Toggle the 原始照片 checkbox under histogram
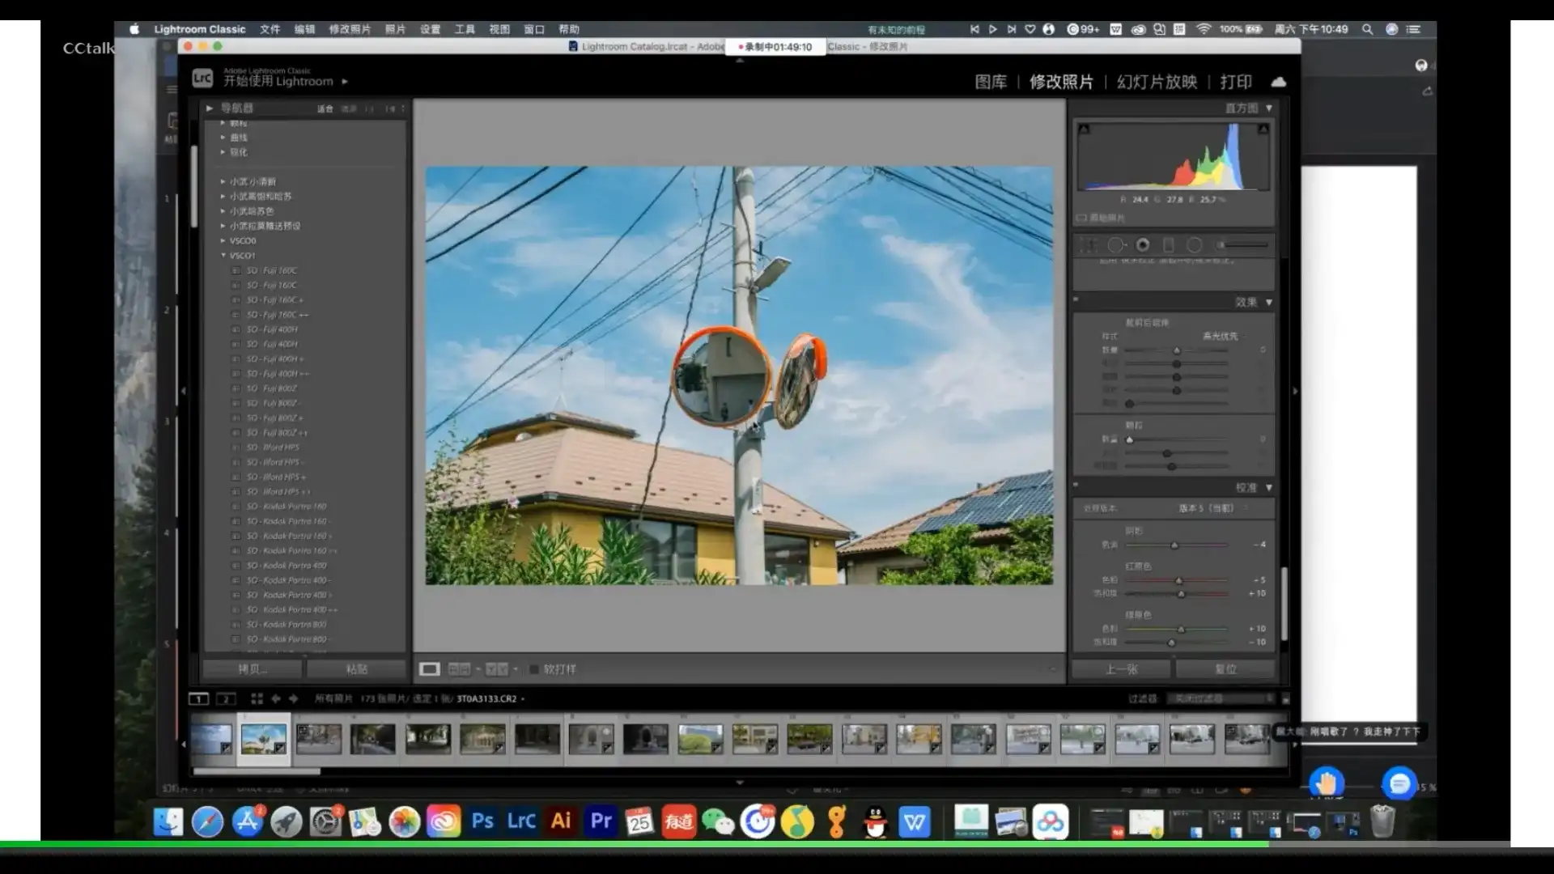This screenshot has width=1554, height=874. (1081, 218)
